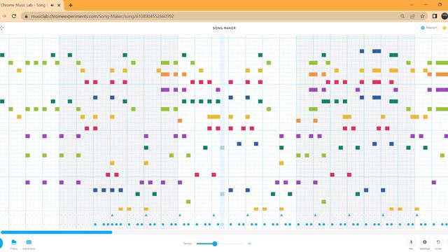Open the Chrome profile avatar
The width and height of the screenshot is (448, 252).
pyautogui.click(x=444, y=16)
